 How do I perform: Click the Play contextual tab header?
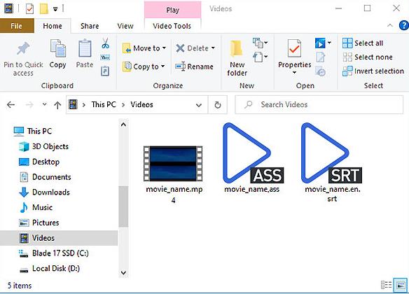coord(173,10)
